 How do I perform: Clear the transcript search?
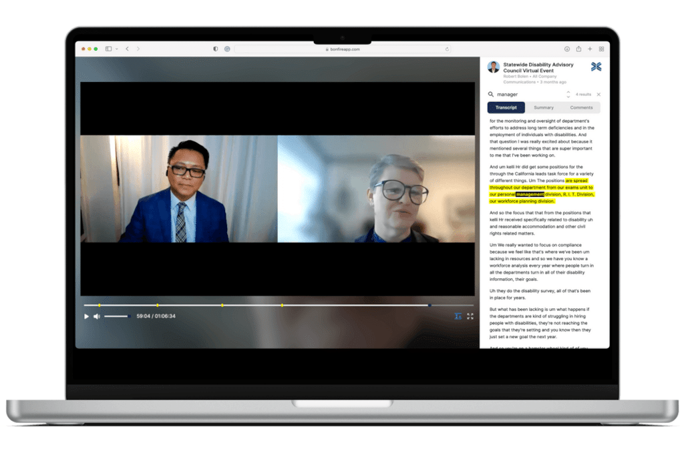[598, 95]
